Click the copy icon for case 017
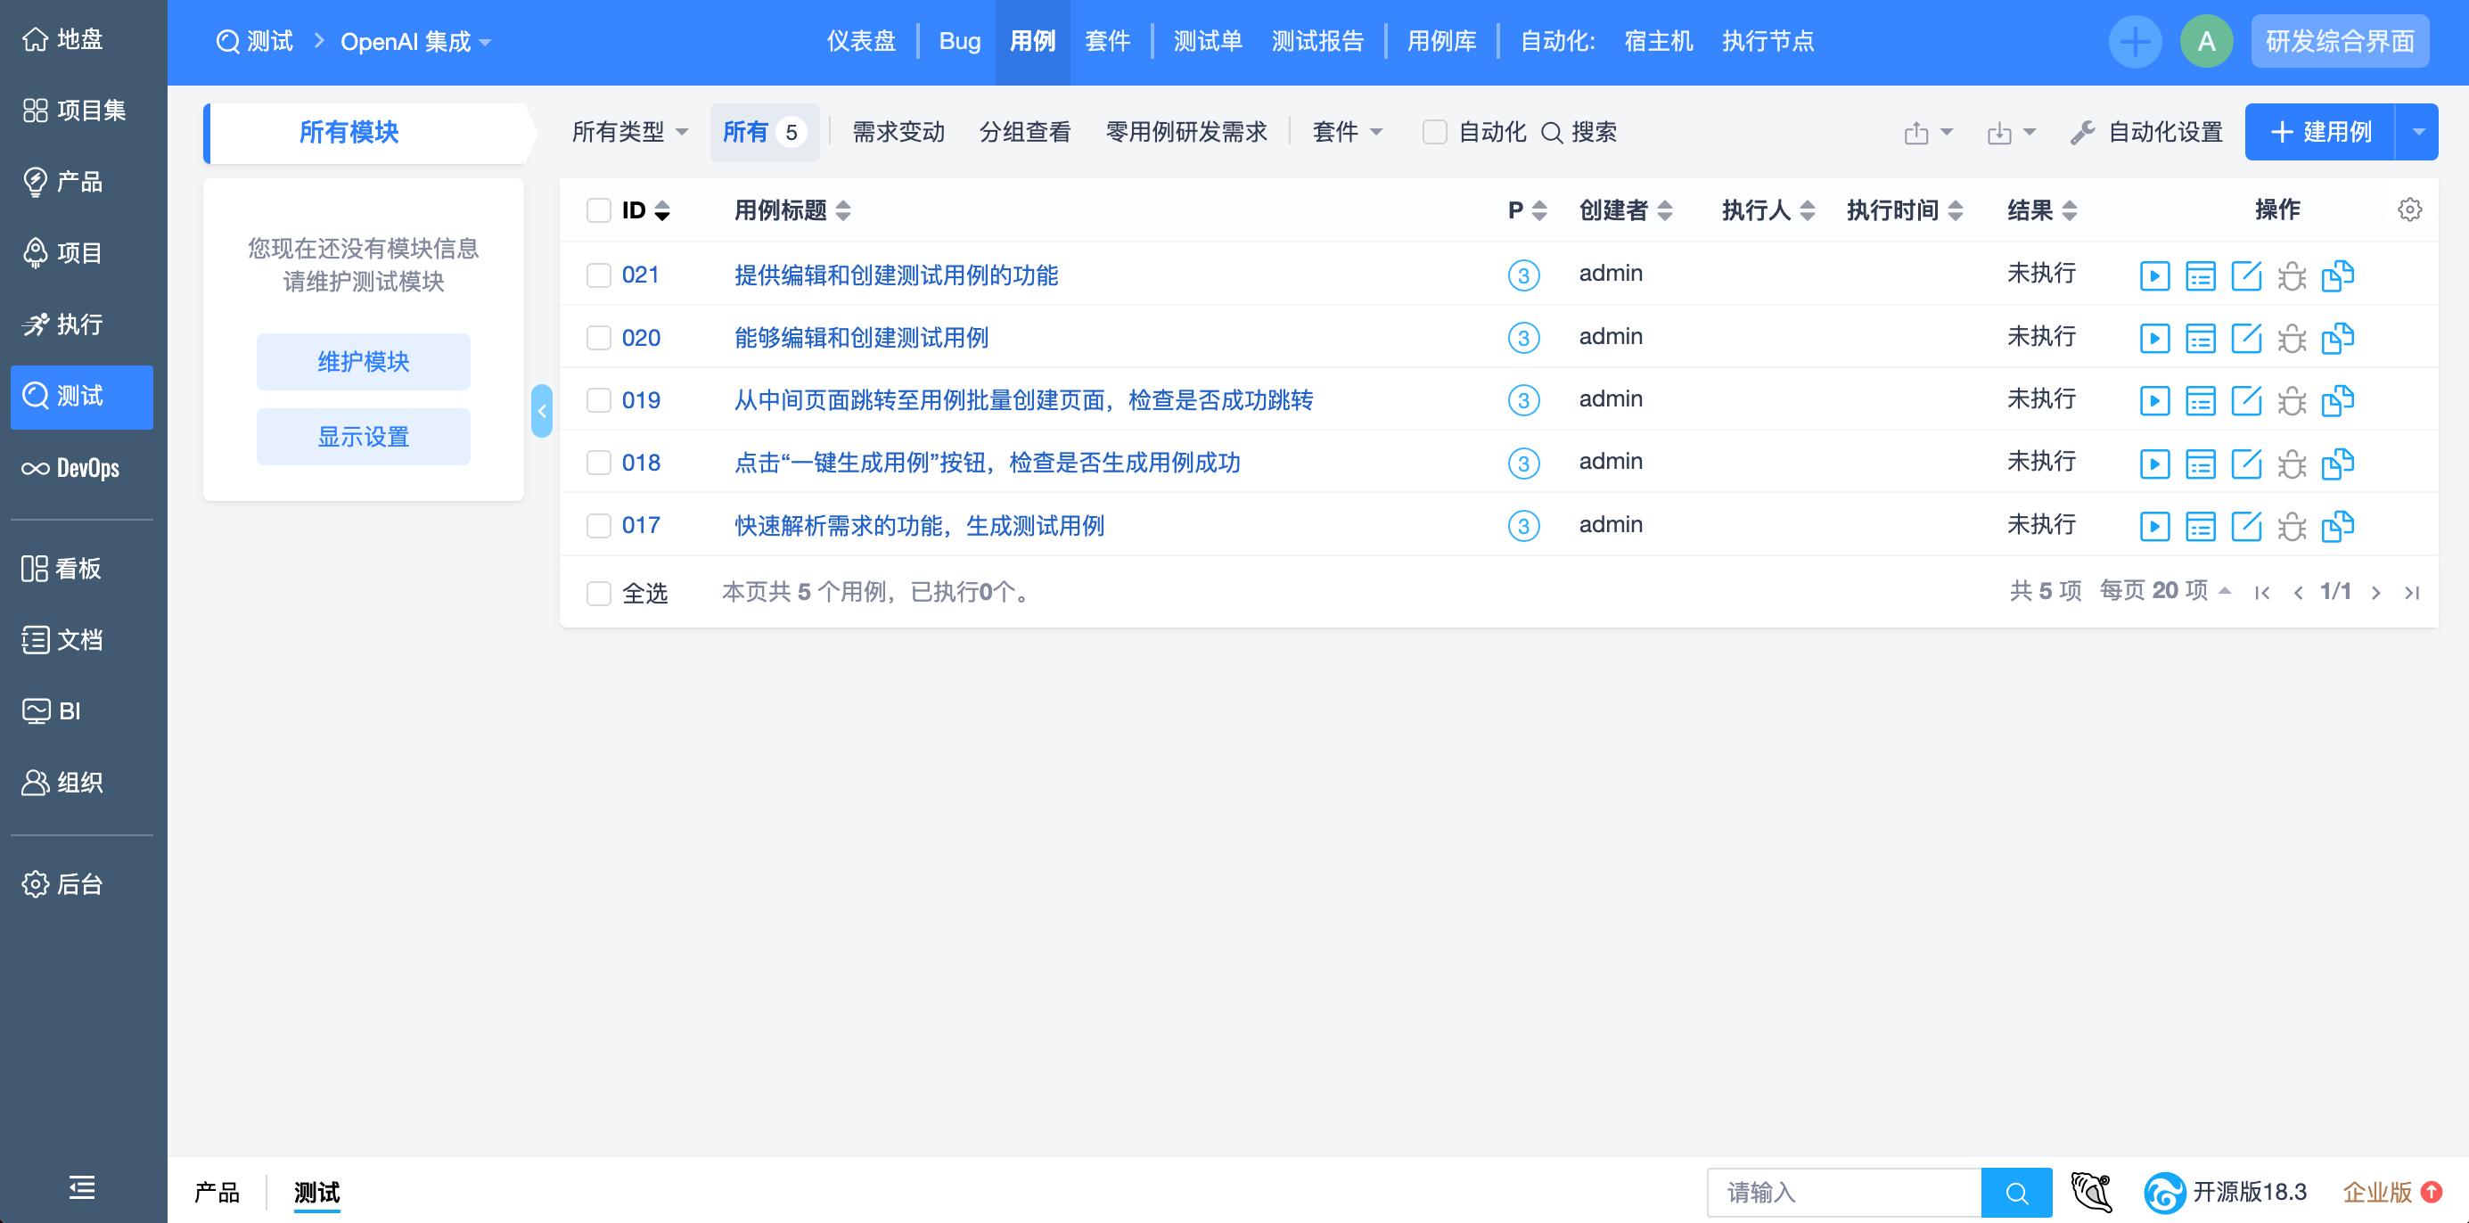The image size is (2469, 1223). [2337, 526]
